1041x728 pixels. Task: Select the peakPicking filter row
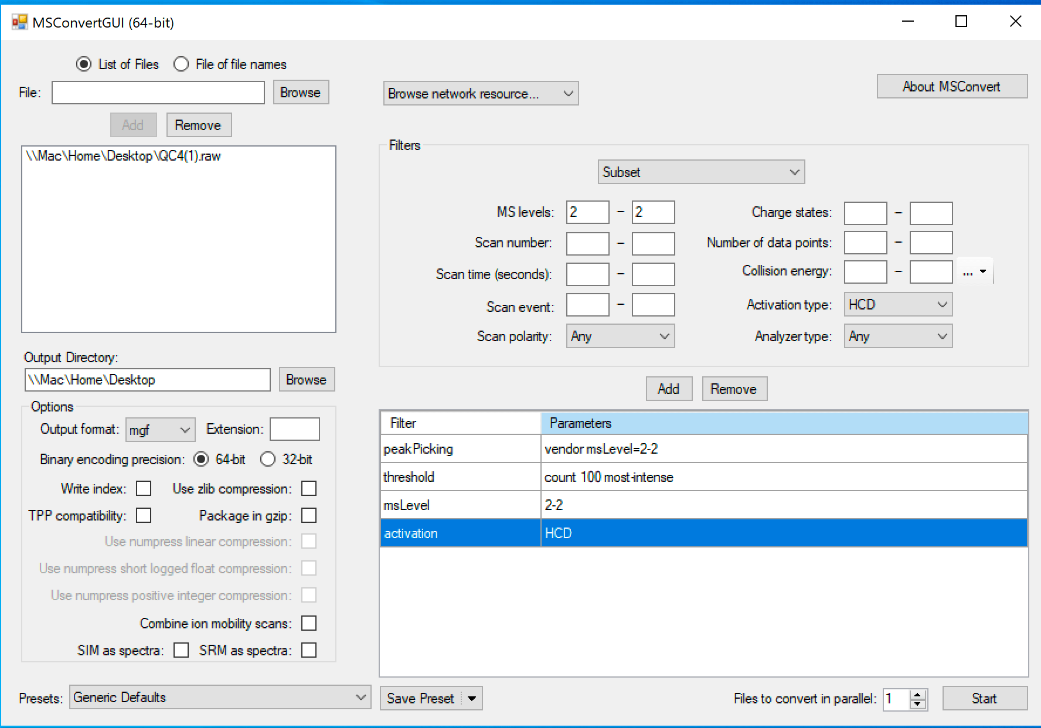pyautogui.click(x=704, y=449)
